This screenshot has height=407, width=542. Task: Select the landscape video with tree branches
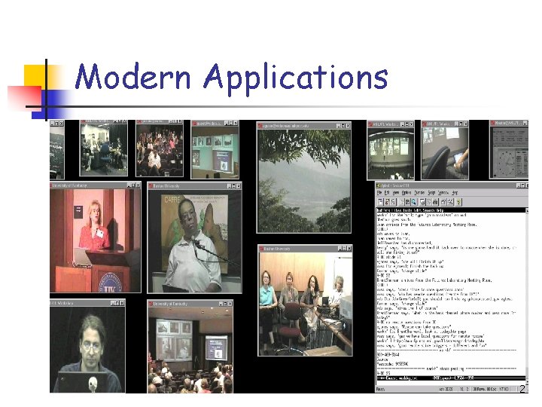coord(304,181)
